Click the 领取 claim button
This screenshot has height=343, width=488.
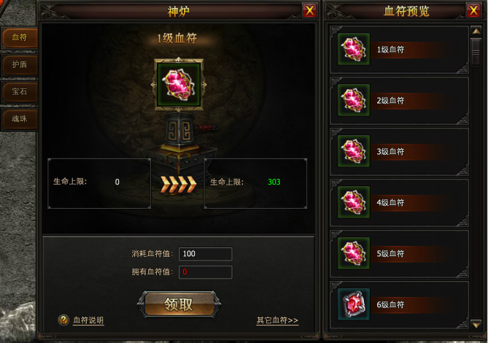[x=179, y=304]
